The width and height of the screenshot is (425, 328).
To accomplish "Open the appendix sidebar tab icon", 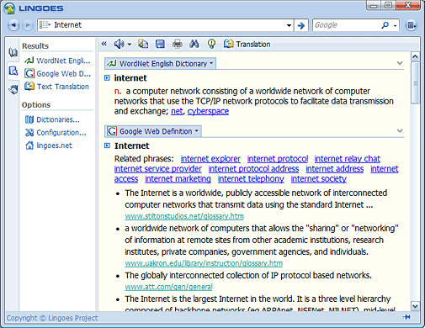I will 13,90.
